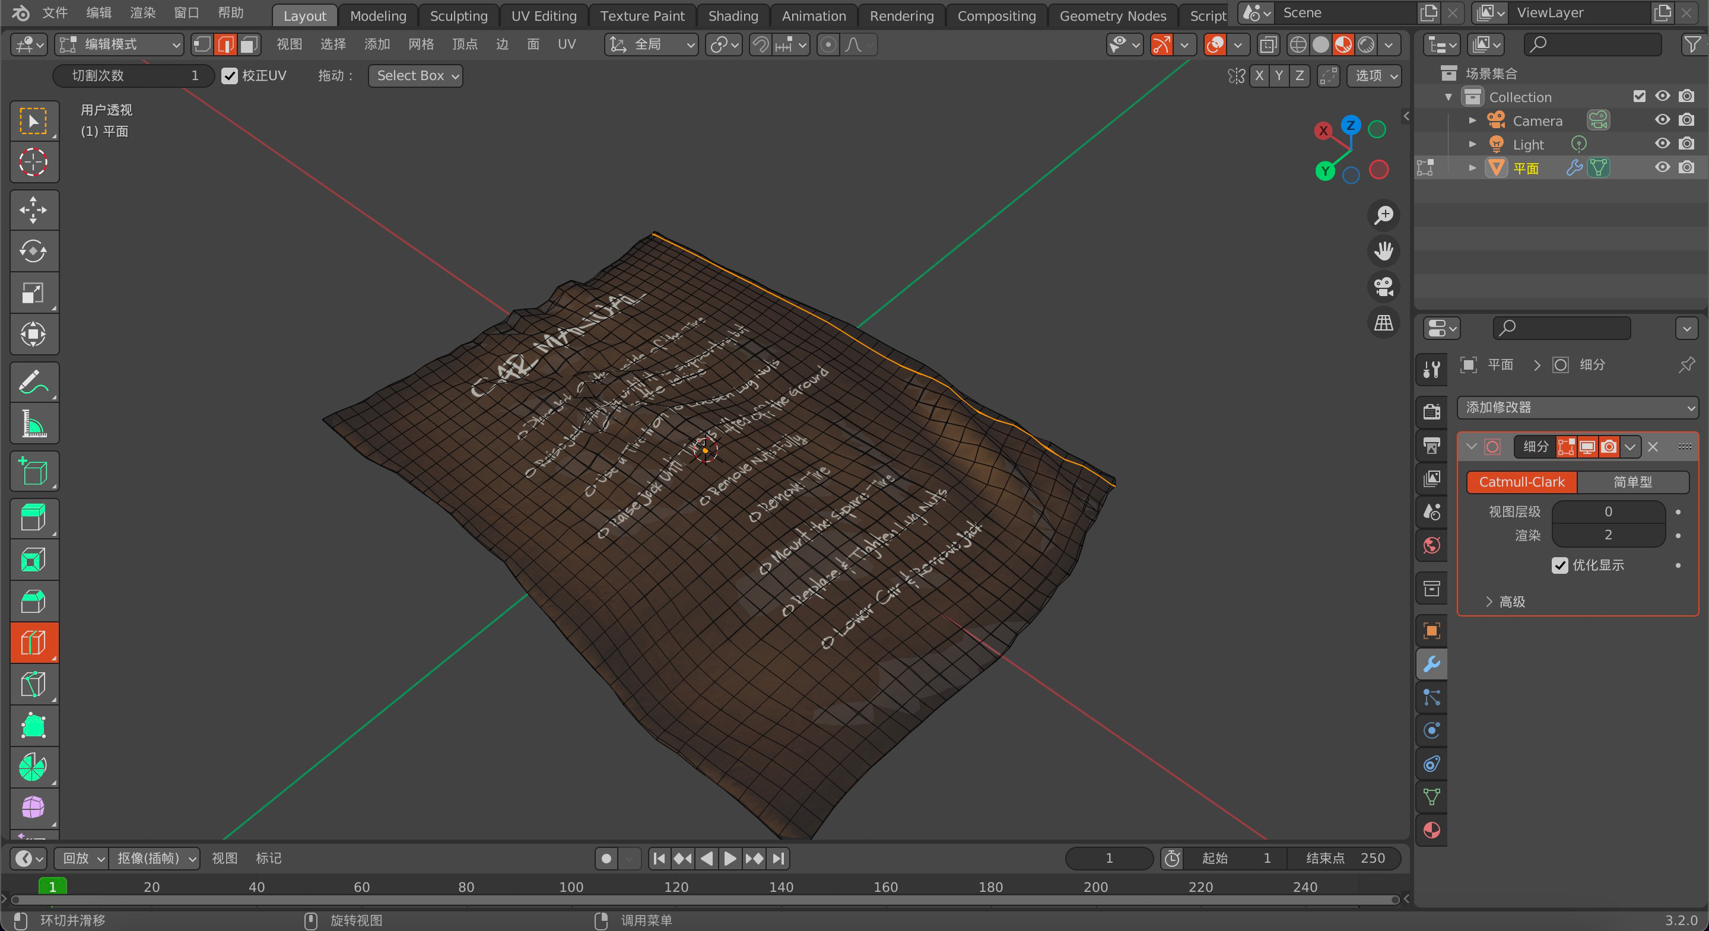Remove the 细分 modifier
Image resolution: width=1709 pixels, height=931 pixels.
(1653, 447)
